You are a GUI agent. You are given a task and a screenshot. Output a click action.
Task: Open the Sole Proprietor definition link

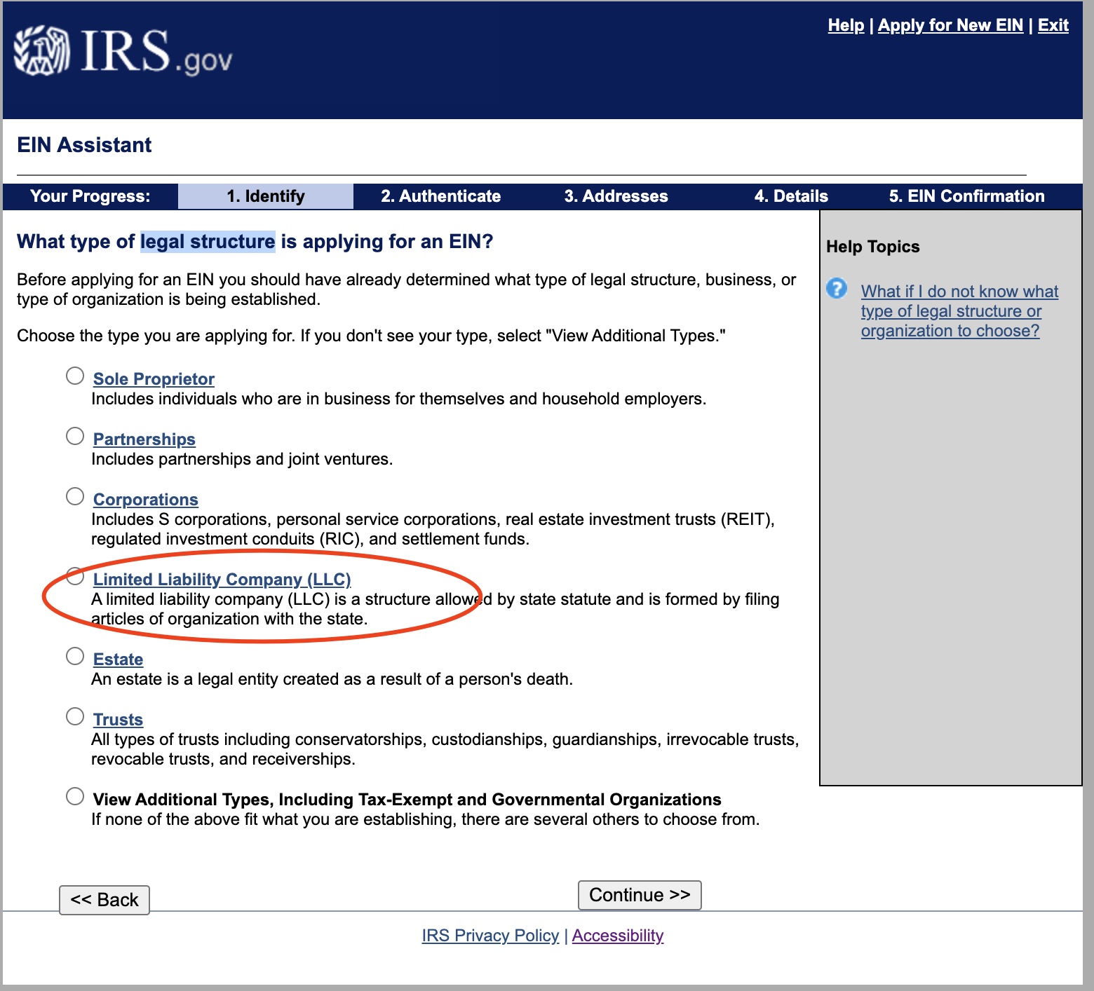(154, 379)
